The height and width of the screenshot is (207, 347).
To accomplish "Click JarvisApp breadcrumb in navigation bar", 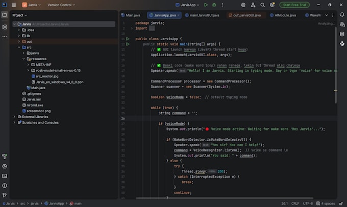I will click(54, 203).
